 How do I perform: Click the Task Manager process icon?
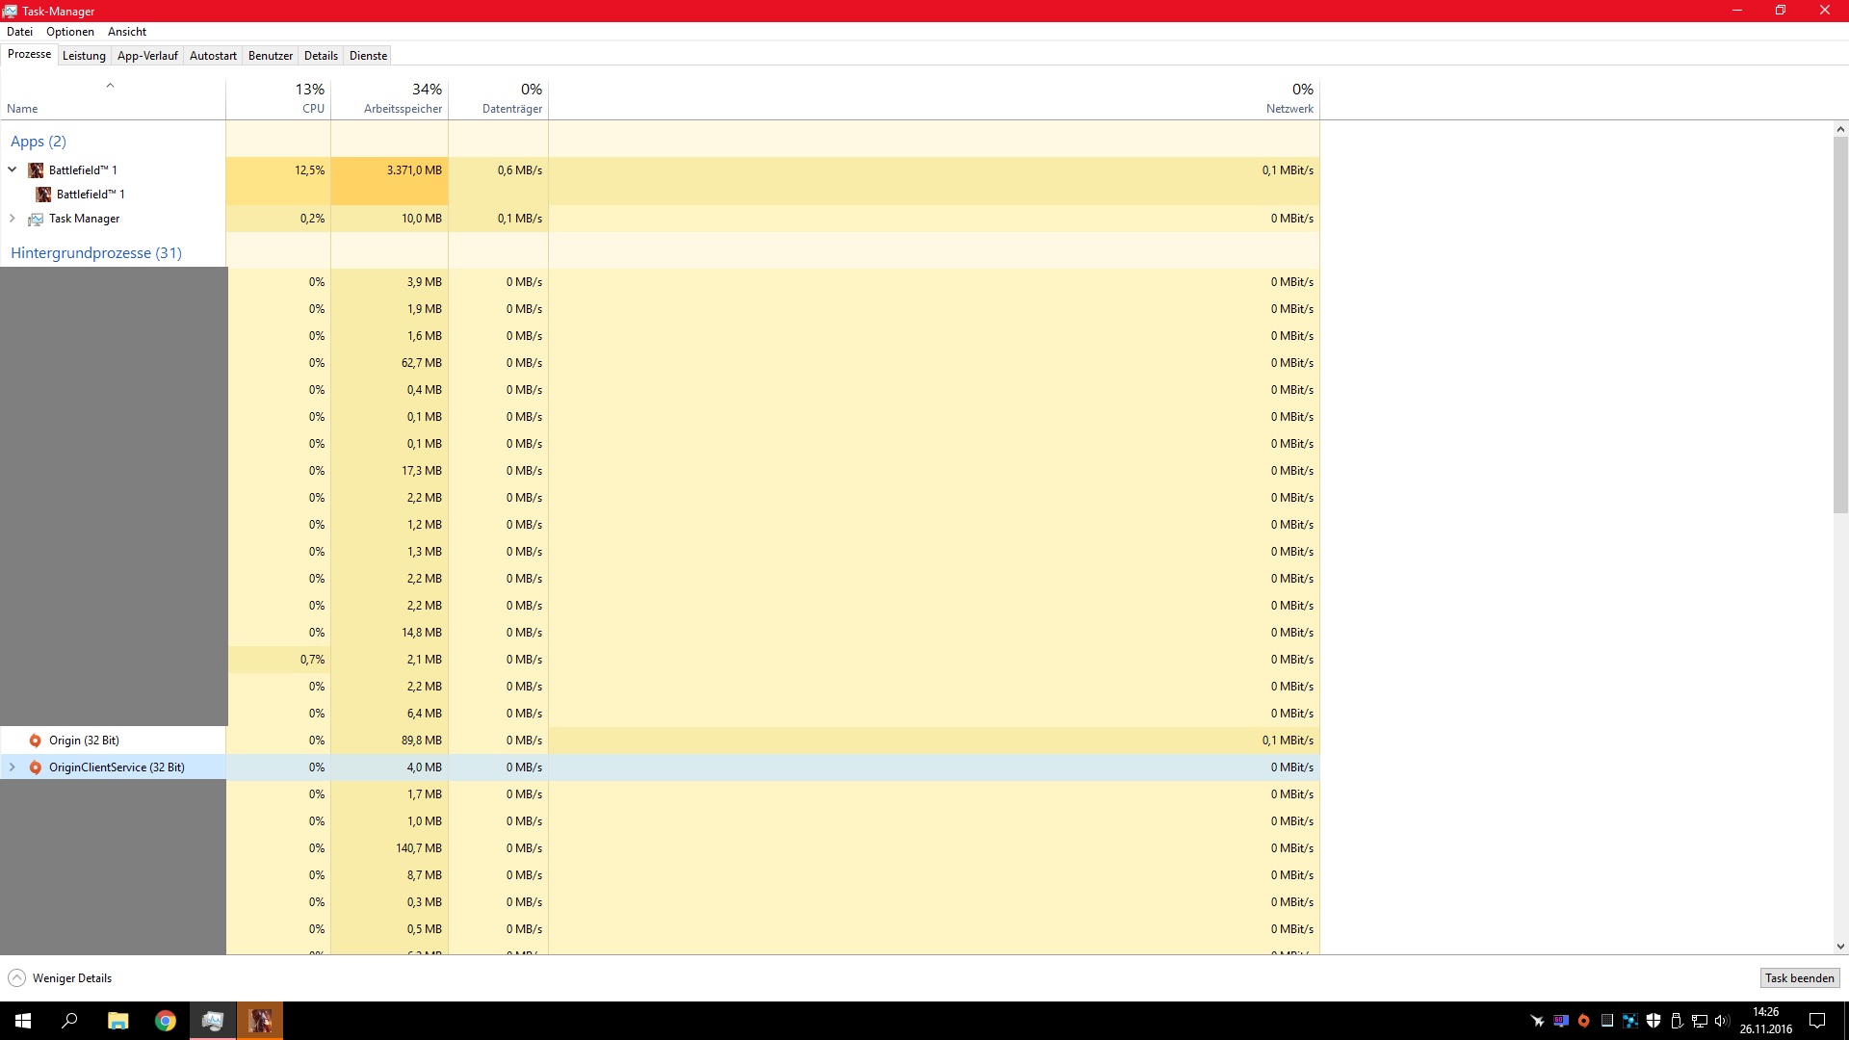[36, 219]
